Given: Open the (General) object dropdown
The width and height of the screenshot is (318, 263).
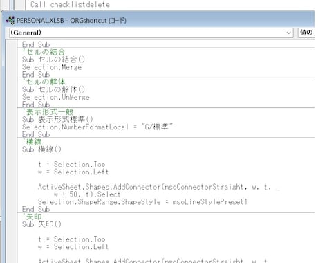Looking at the screenshot, I should [151, 33].
